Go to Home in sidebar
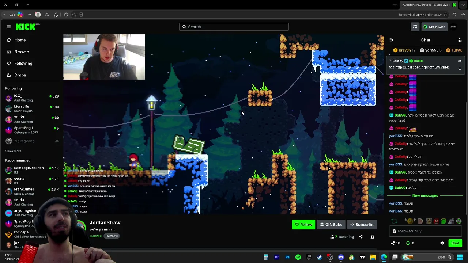 click(x=31, y=40)
